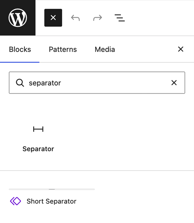Click the Short Separator label text

51,201
